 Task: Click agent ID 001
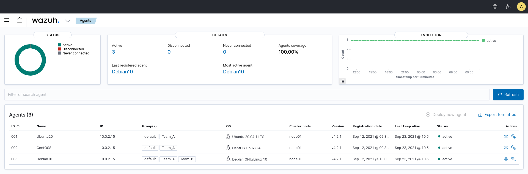point(14,137)
